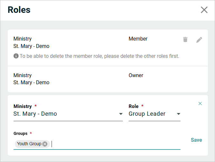Dismiss the new role form with the teal X

(200, 104)
